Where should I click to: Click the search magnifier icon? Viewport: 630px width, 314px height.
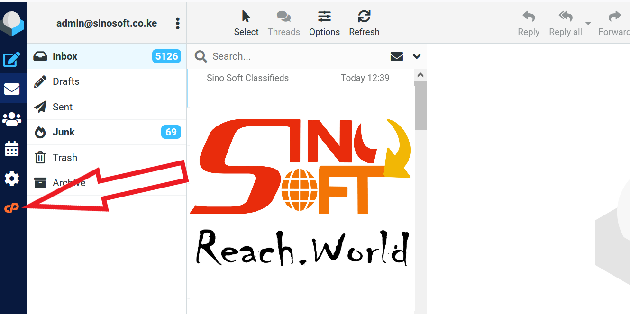coord(201,56)
